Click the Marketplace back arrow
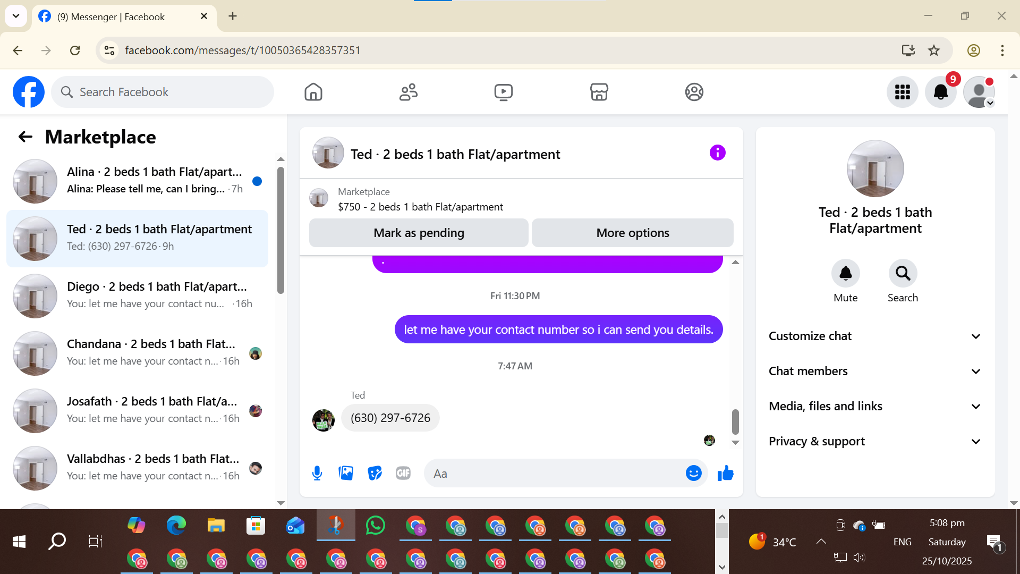 pyautogui.click(x=25, y=137)
